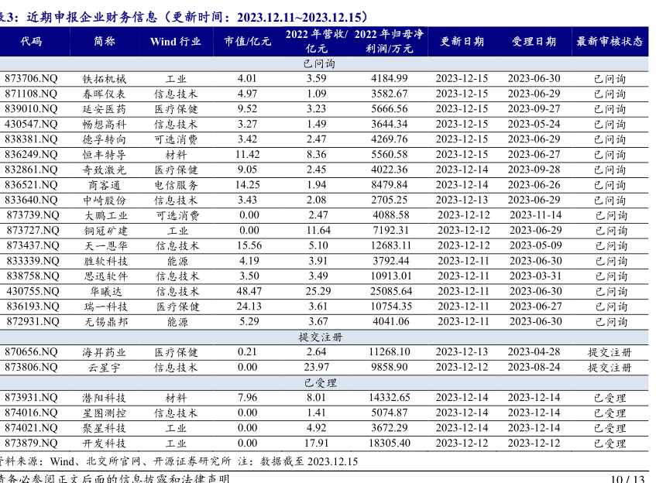
Task: Click the 受理日期 column header
Action: tap(534, 41)
